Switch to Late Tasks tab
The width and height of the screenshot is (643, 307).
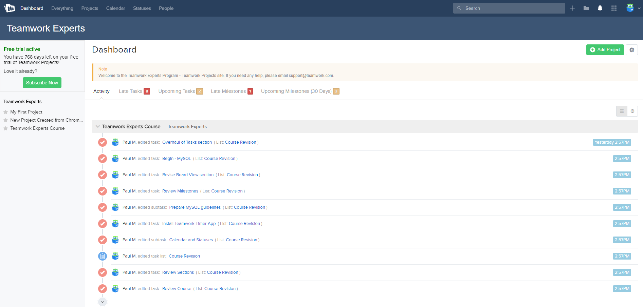click(x=134, y=91)
